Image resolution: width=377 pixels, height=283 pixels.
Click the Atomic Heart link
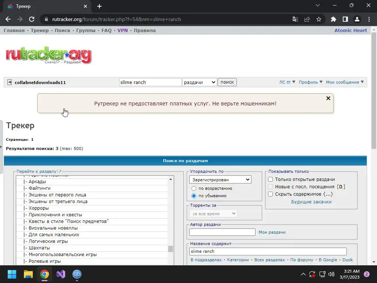coord(350,30)
